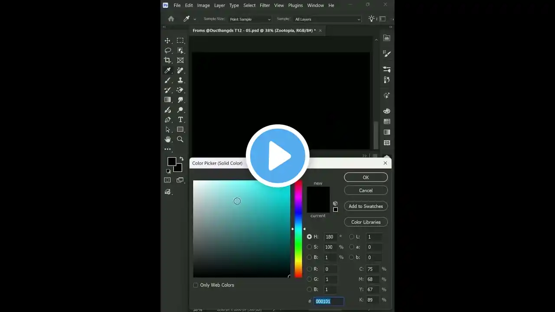Screen dimensions: 555x312
Task: Open the History panel icon
Action: [387, 80]
